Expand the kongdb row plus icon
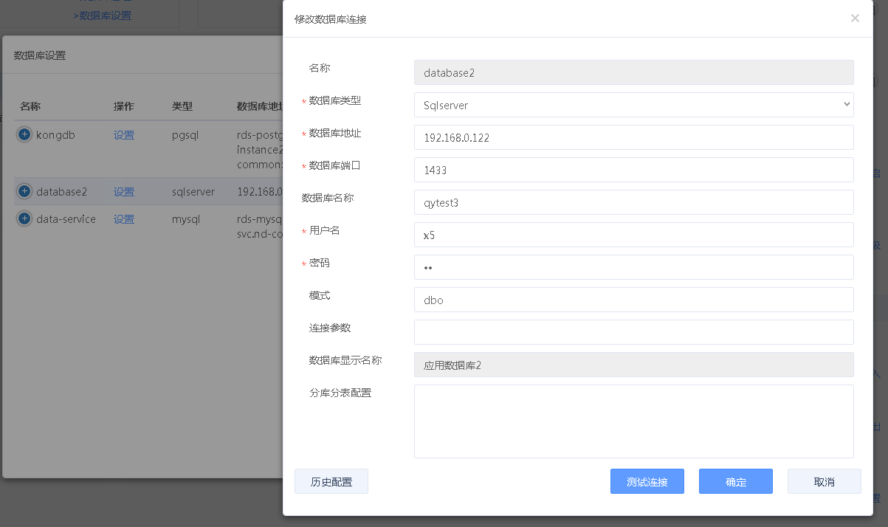The height and width of the screenshot is (527, 888). point(24,134)
